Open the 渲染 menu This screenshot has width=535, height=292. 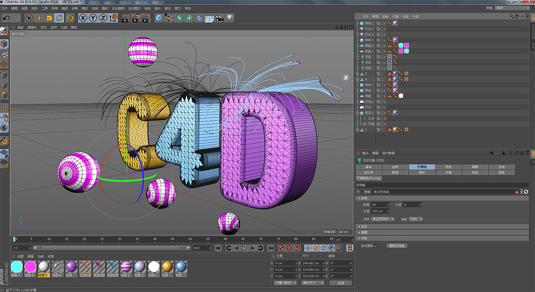point(95,8)
